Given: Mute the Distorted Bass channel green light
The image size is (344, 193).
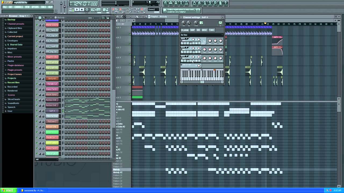Looking at the screenshot, I should pyautogui.click(x=37, y=116).
